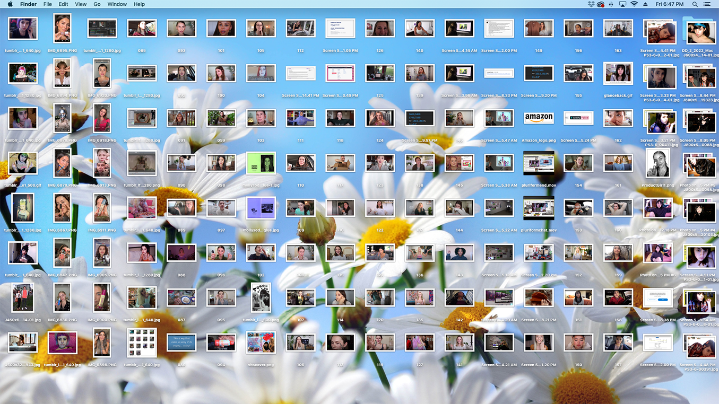Open the Go menu

97,4
